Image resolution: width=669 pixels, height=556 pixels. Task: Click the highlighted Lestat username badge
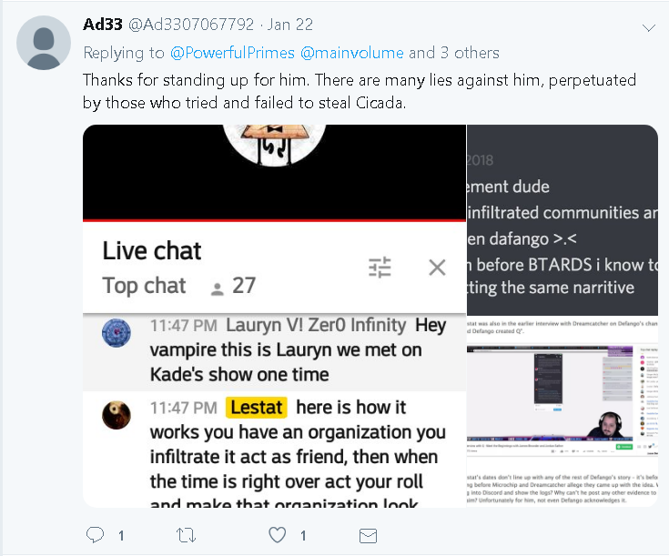[x=257, y=407]
